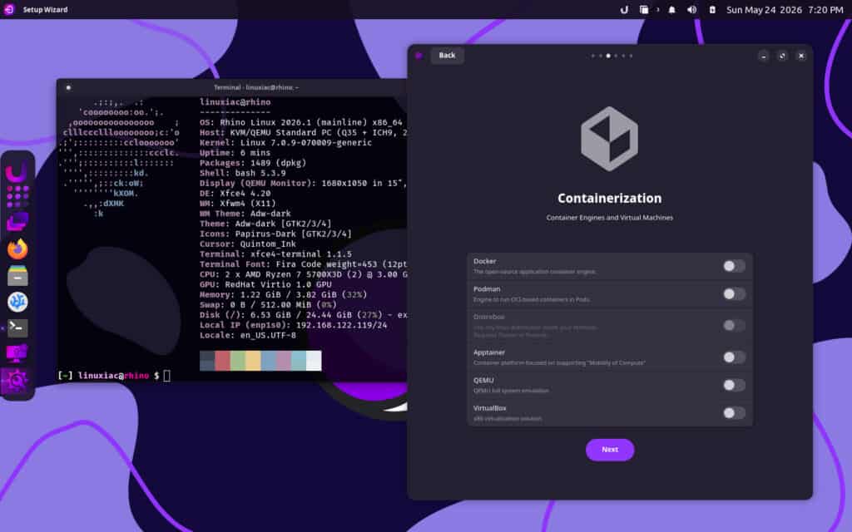Screen dimensions: 852x532
Task: Open the clipboard tray icon in top panel
Action: click(x=643, y=10)
